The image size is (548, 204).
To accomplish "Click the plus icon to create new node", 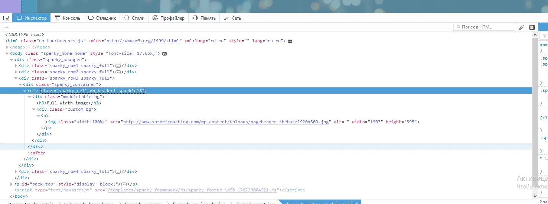I will tap(6, 27).
